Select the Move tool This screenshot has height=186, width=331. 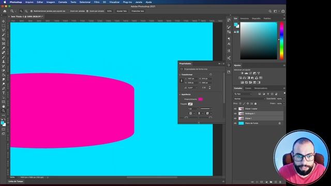[4, 21]
